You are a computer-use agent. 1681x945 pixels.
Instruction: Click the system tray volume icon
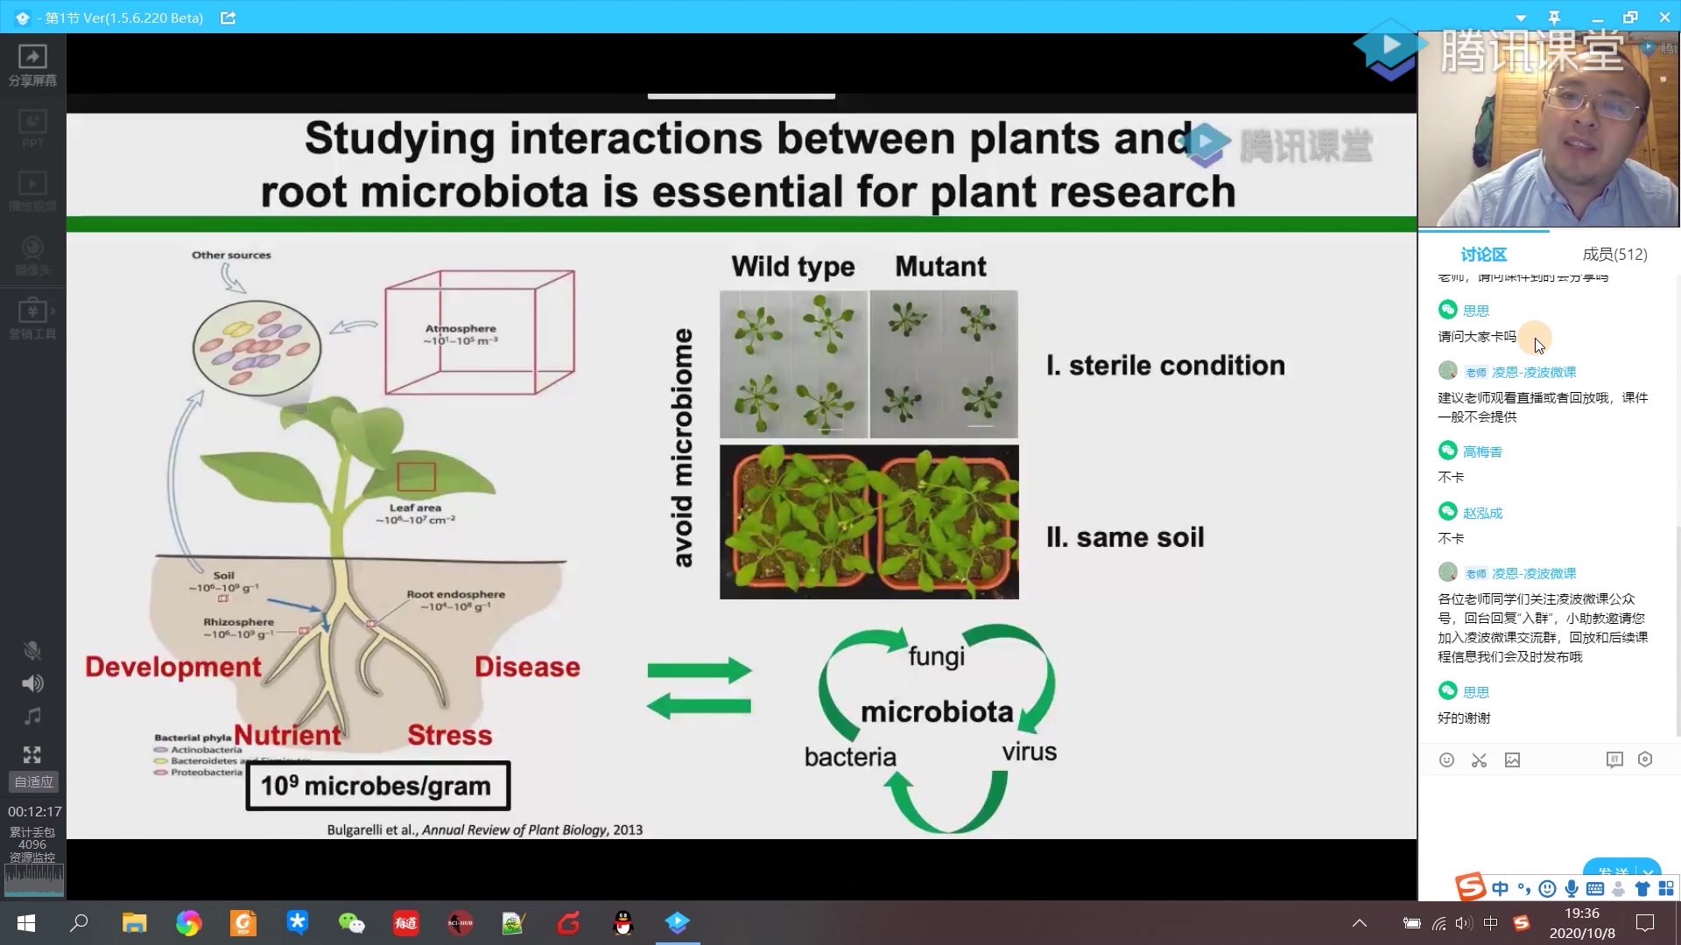[x=1464, y=923]
